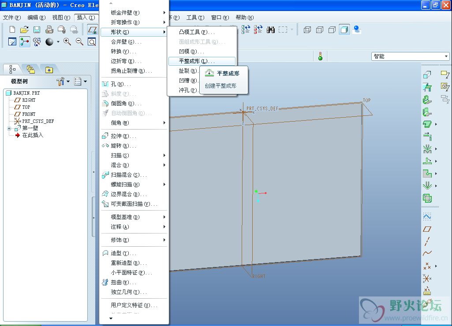452x326 pixels.
Task: Switch to no hidden line display style
Action: tap(332, 30)
